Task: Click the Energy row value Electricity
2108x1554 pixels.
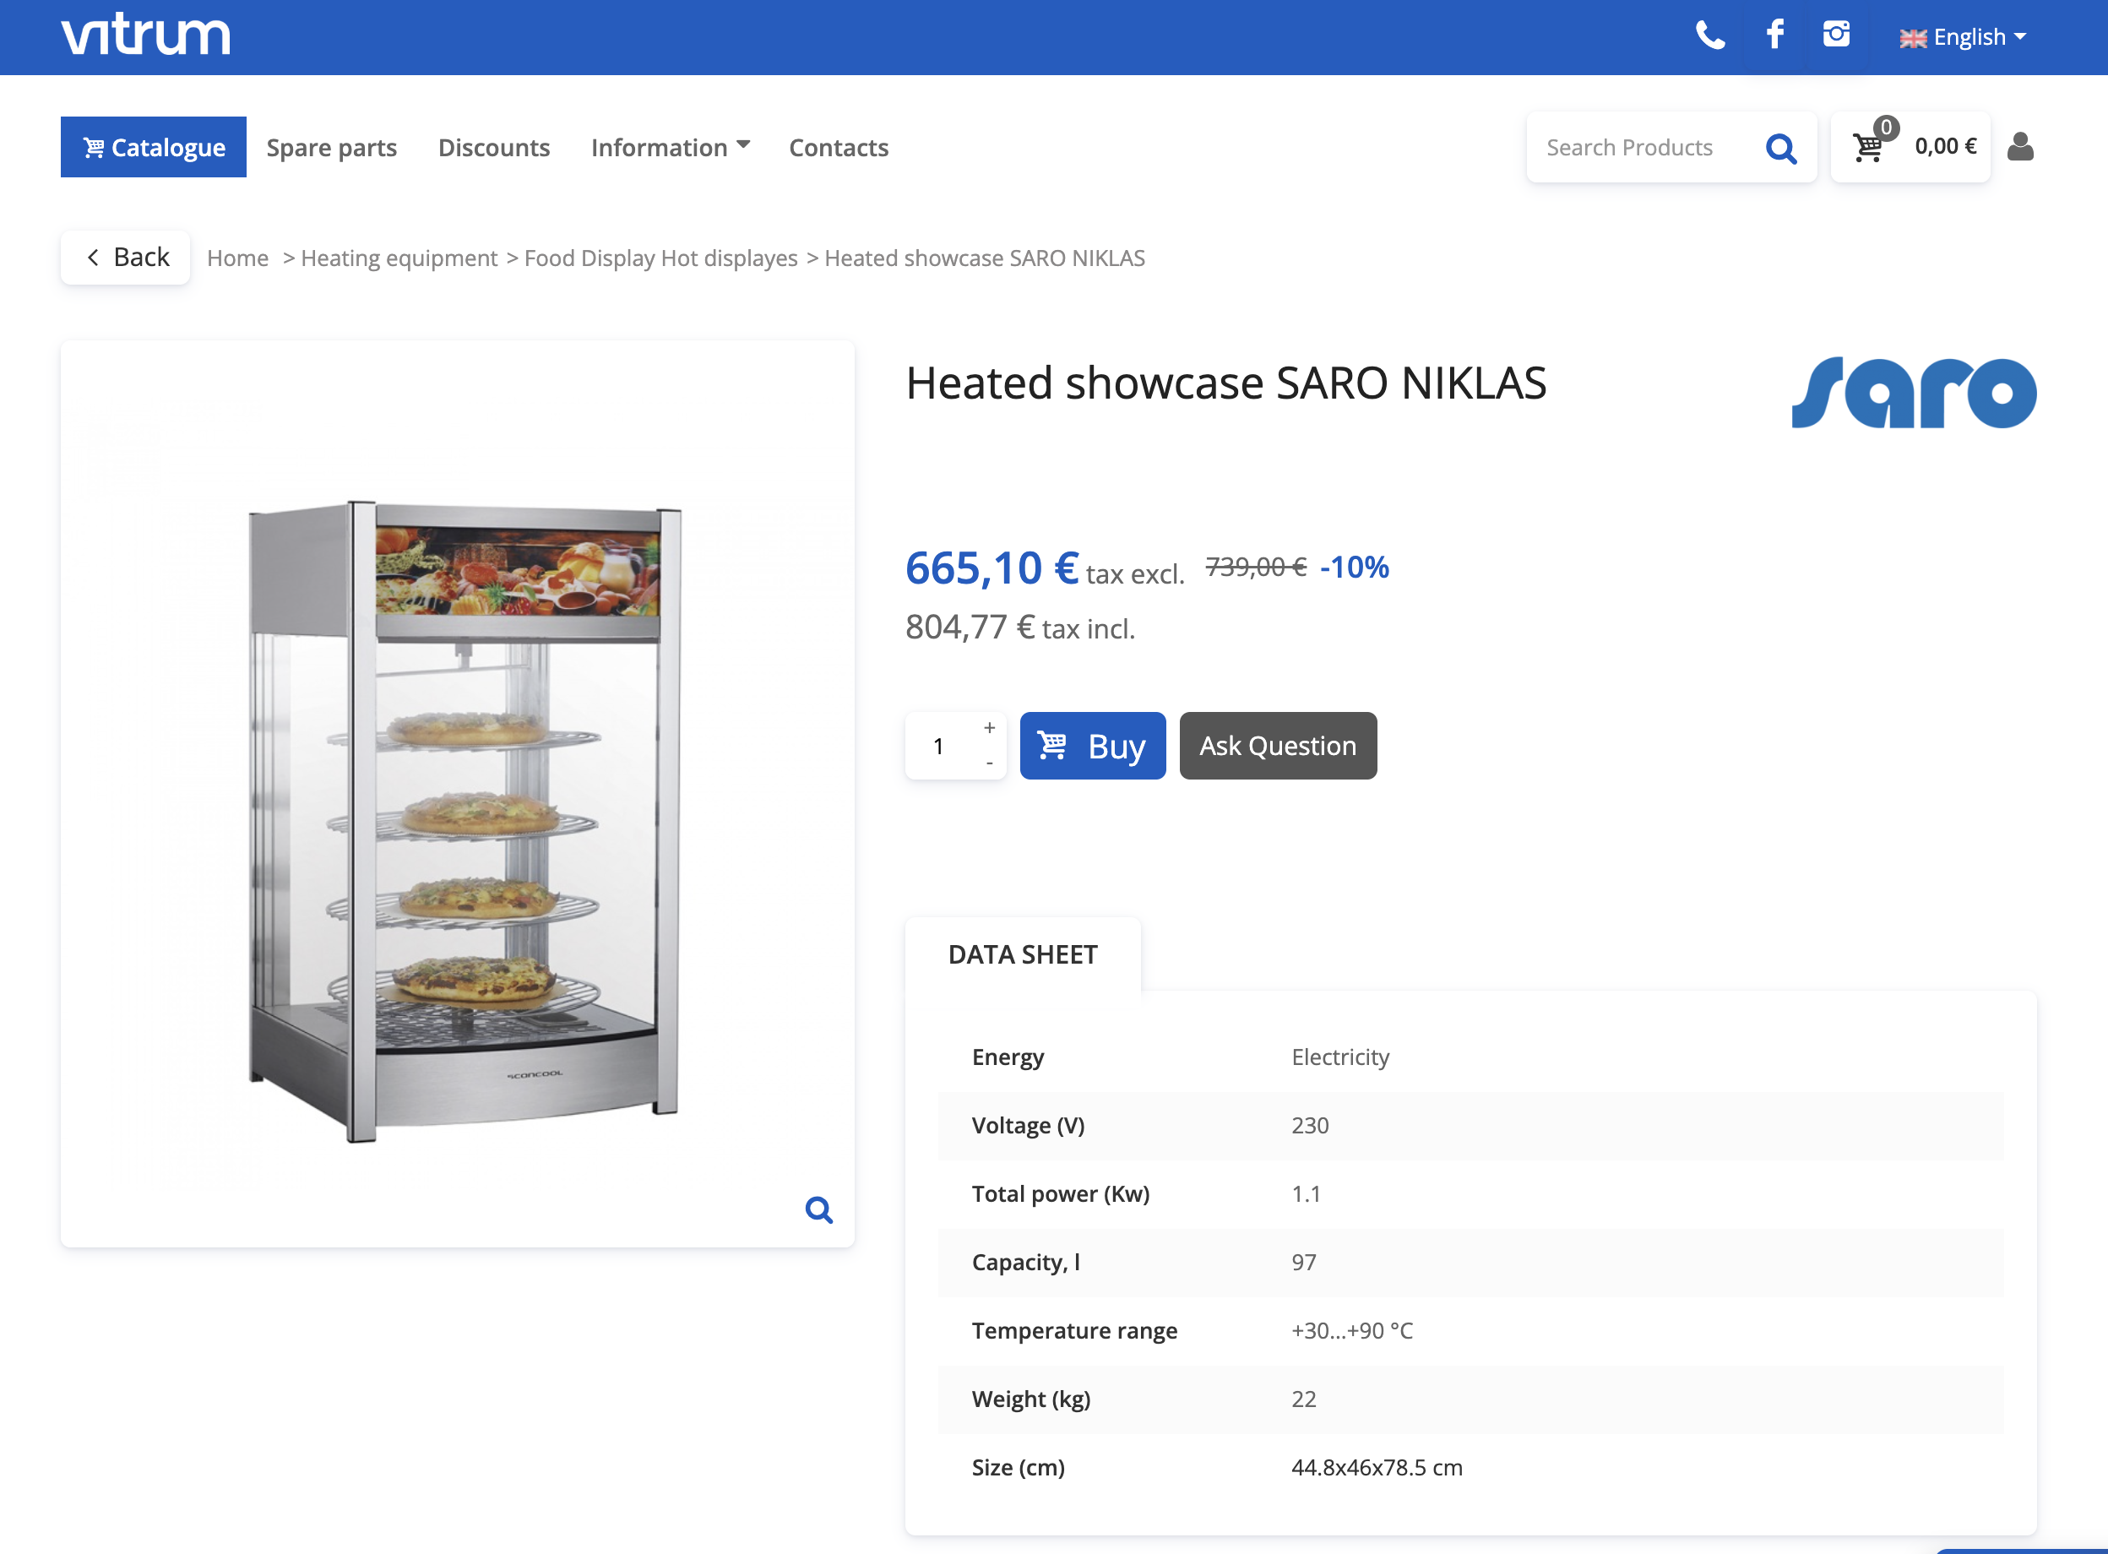Action: point(1339,1057)
